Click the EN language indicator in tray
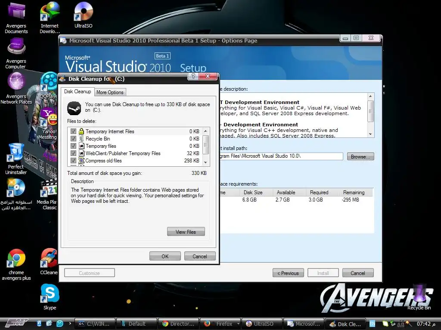 pyautogui.click(x=372, y=324)
